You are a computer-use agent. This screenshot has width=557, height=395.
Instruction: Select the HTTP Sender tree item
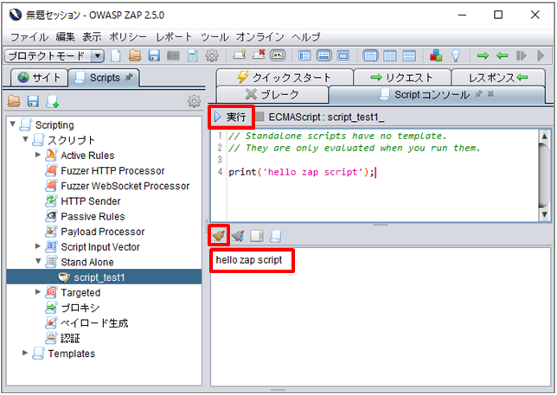click(x=83, y=201)
